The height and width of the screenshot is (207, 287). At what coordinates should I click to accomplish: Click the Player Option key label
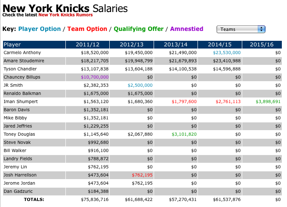tap(40, 29)
